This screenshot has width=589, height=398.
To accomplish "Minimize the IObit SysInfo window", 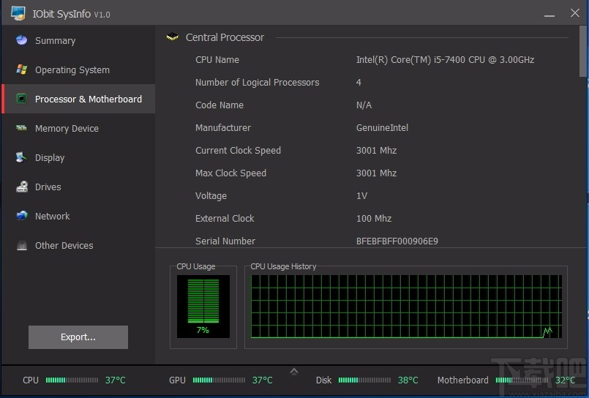I will click(x=551, y=14).
